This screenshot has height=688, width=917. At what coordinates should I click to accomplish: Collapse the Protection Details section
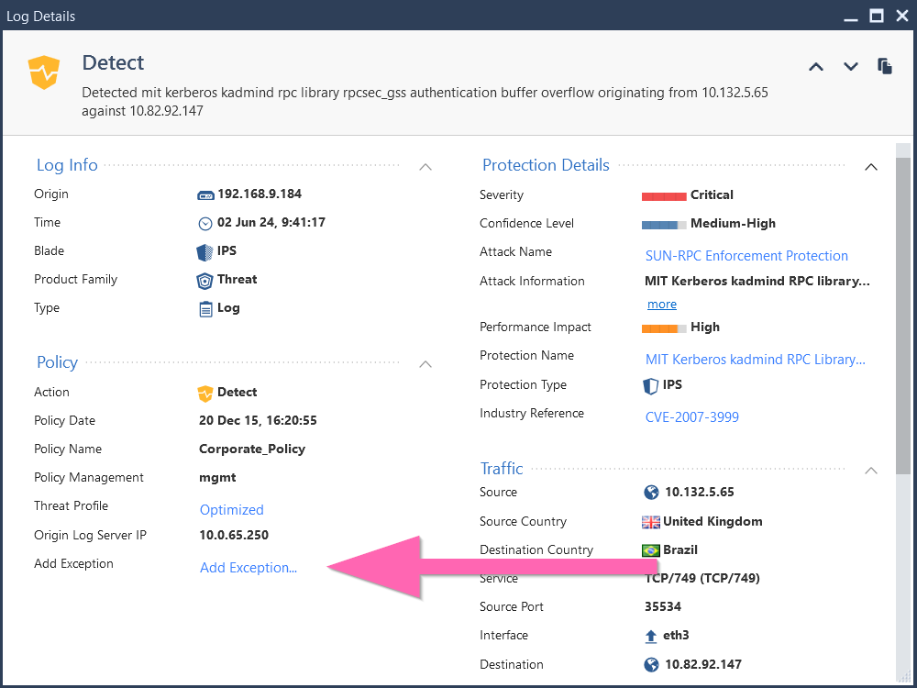coord(870,167)
